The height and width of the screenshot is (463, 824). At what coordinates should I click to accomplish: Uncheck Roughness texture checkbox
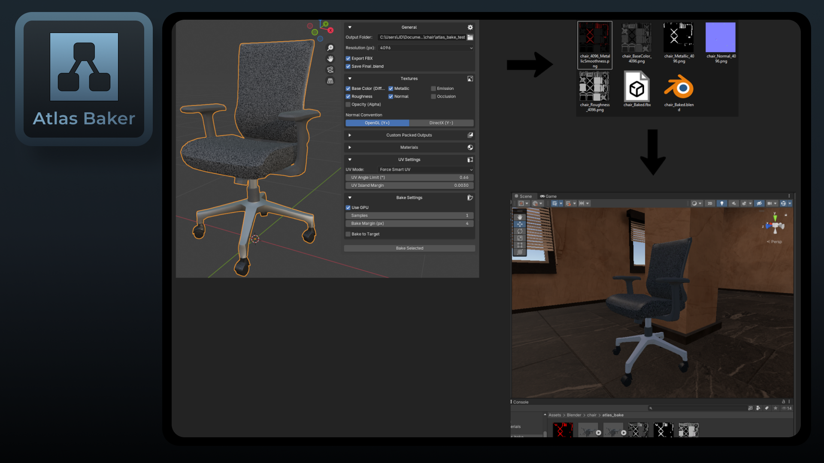pyautogui.click(x=348, y=96)
